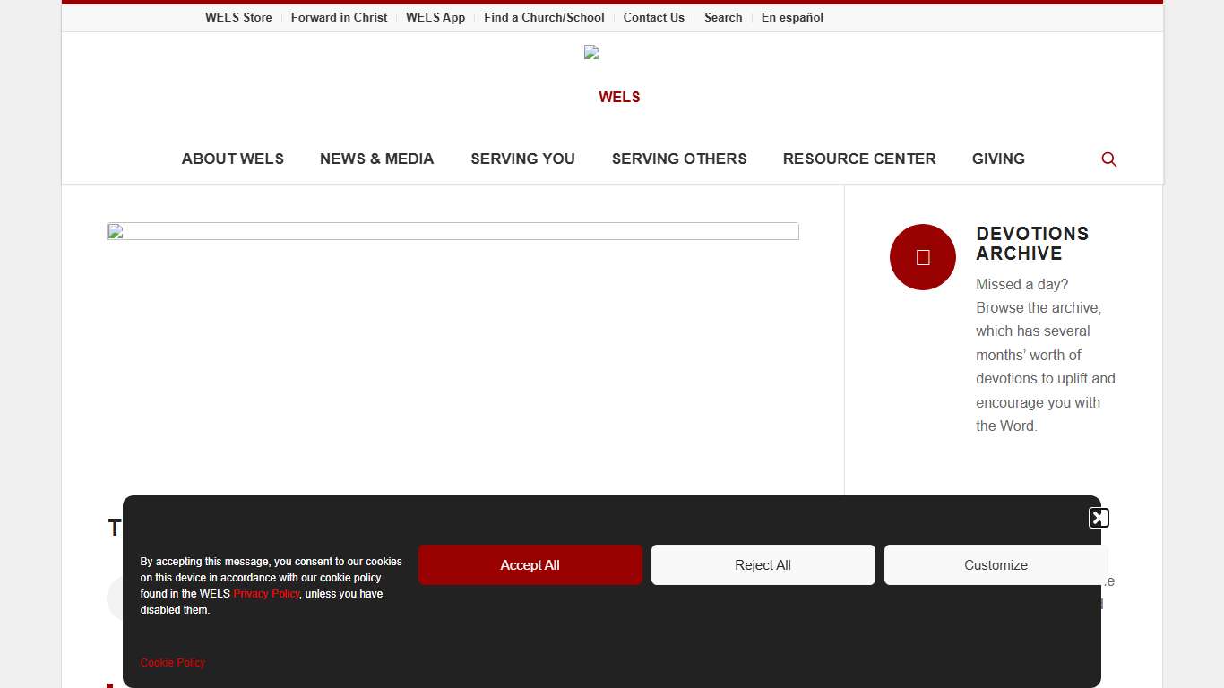Close the cookie consent banner
Viewport: 1224px width, 688px height.
pos(1099,518)
